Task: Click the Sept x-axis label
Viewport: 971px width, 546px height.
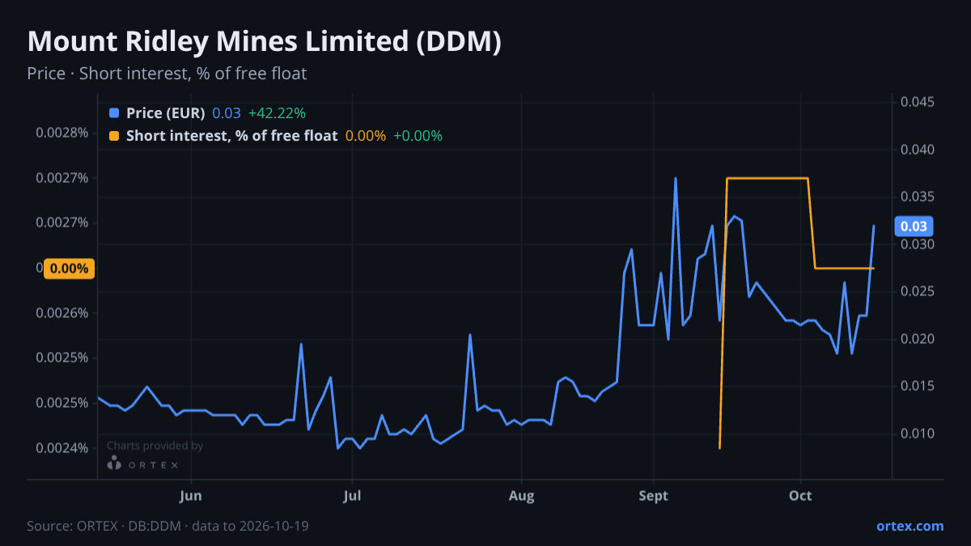Action: 653,497
